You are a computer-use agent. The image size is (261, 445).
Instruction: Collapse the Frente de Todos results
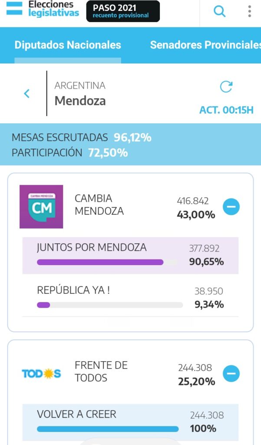[231, 373]
